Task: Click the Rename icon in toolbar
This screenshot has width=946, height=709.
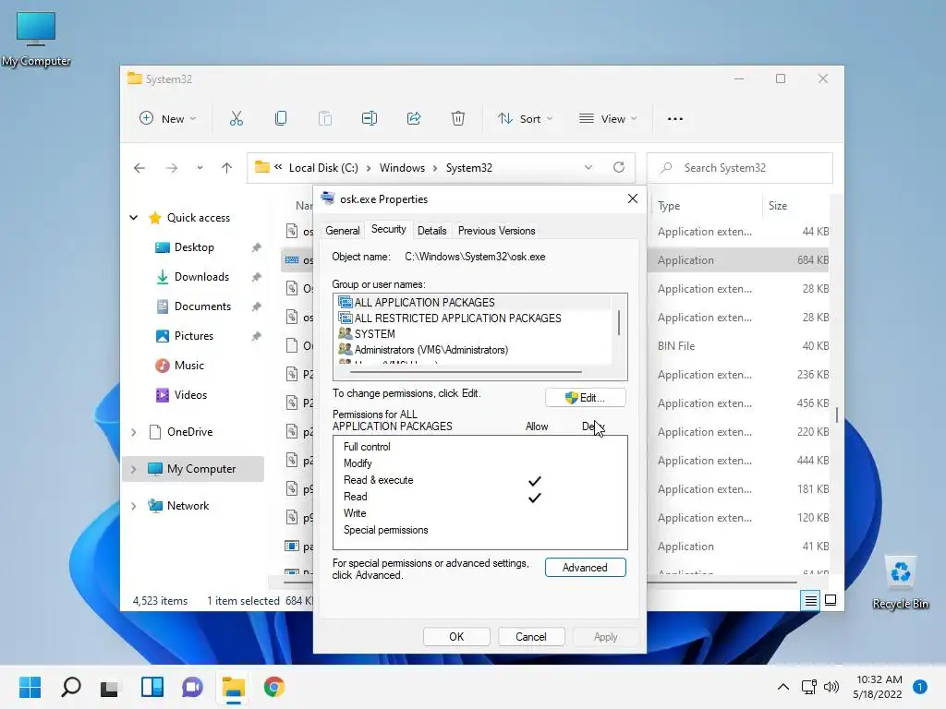Action: (x=370, y=119)
